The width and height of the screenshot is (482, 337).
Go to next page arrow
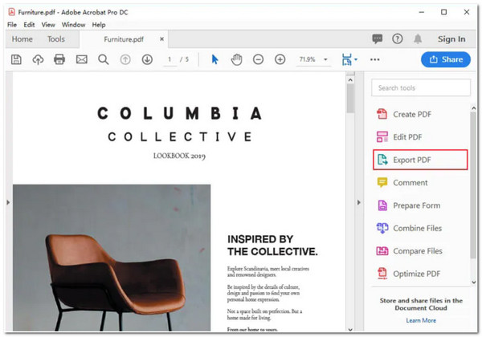pyautogui.click(x=147, y=59)
